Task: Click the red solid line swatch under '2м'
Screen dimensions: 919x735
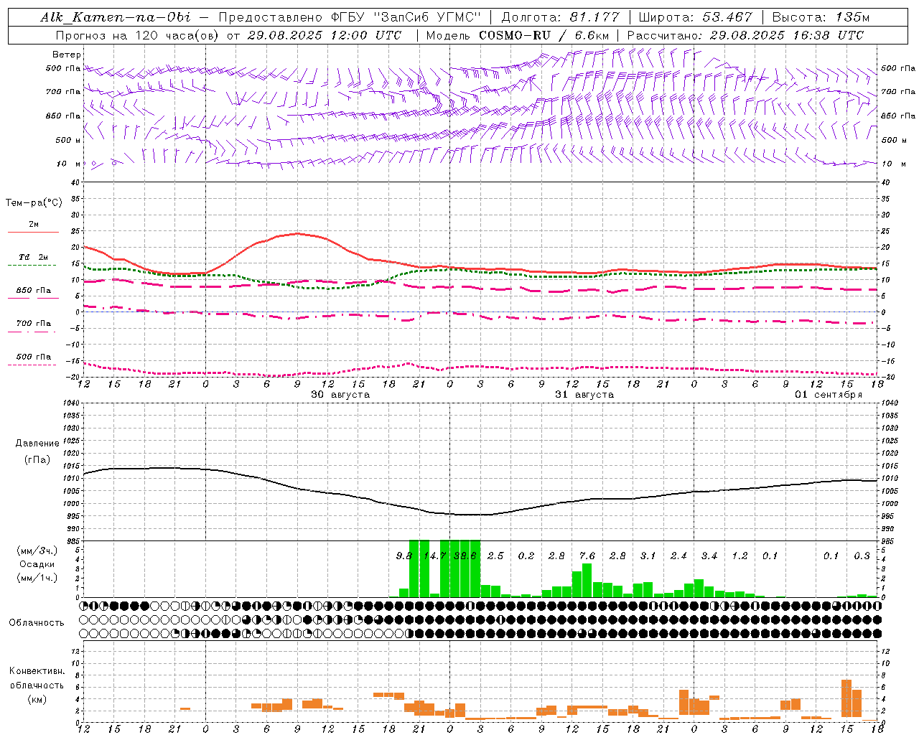Action: click(33, 232)
